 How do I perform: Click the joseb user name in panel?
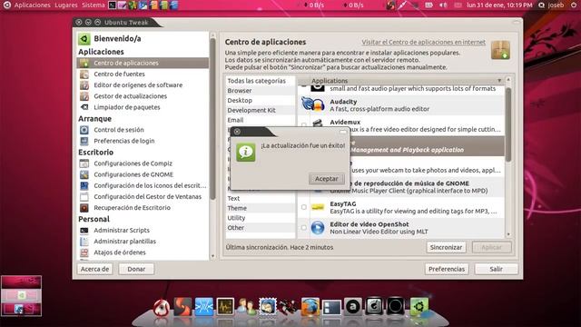point(556,5)
